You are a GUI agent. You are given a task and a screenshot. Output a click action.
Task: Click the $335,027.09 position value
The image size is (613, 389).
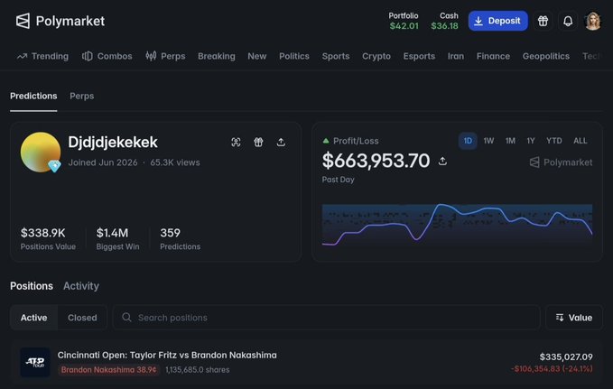tap(566, 357)
